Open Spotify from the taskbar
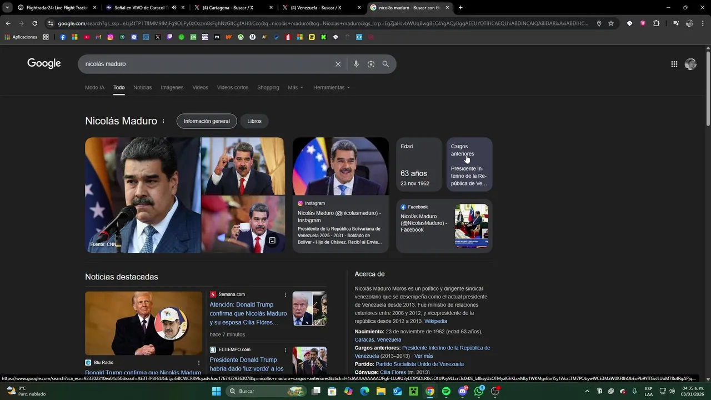The image size is (711, 400). click(x=446, y=391)
